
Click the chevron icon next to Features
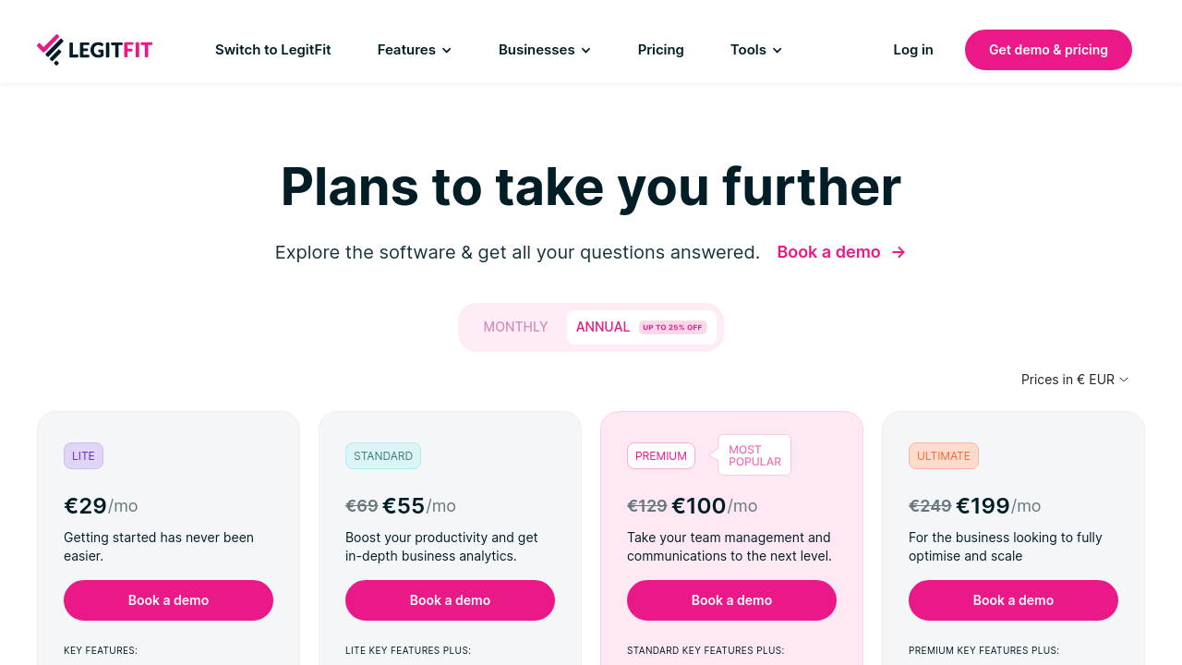tap(447, 51)
